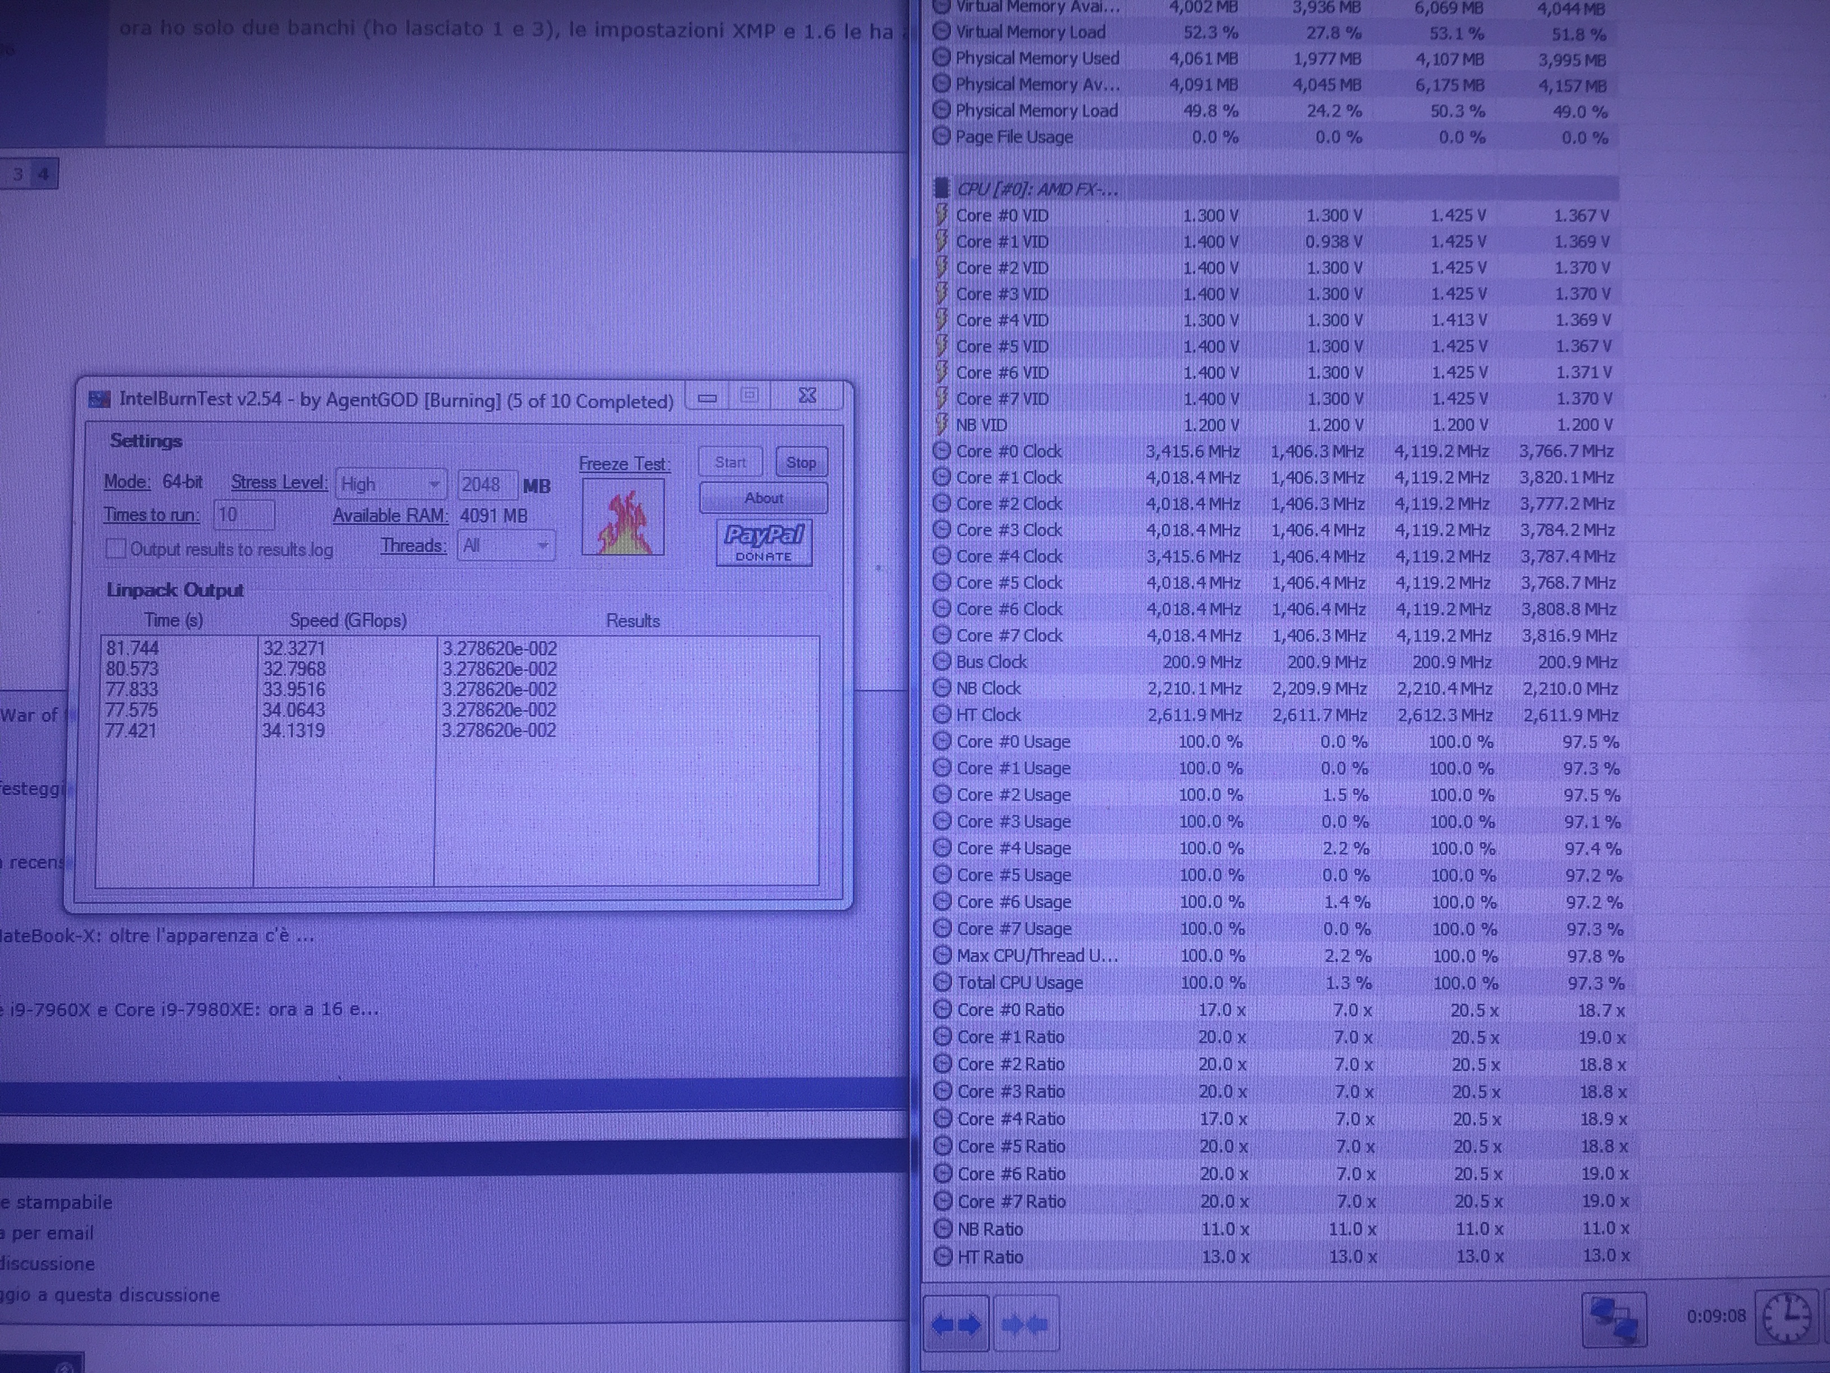Viewport: 1830px width, 1373px height.
Task: Click the round icon of Page File Usage
Action: [941, 136]
